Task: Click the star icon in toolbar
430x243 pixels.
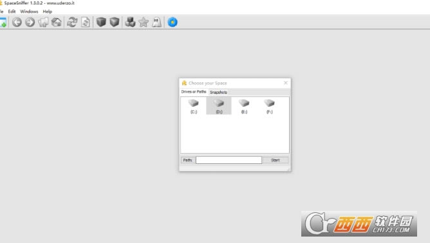Action: 144,22
